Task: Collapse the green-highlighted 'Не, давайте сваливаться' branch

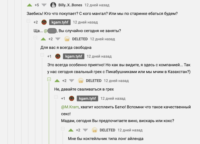Action: click(x=49, y=79)
